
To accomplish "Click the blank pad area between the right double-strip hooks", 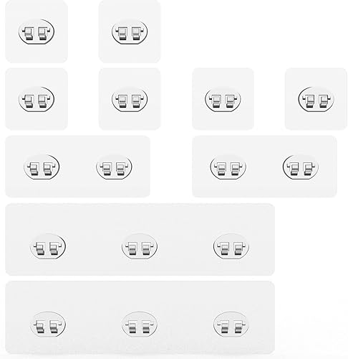I will [264, 167].
